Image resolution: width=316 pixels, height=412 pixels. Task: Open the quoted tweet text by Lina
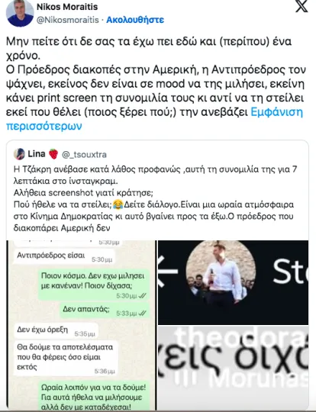[x=155, y=198]
